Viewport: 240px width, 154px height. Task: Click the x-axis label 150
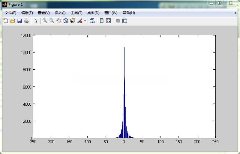pyautogui.click(x=178, y=142)
